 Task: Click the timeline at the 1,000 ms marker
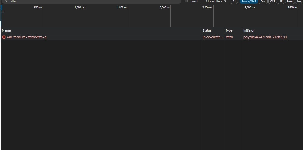pos(80,8)
